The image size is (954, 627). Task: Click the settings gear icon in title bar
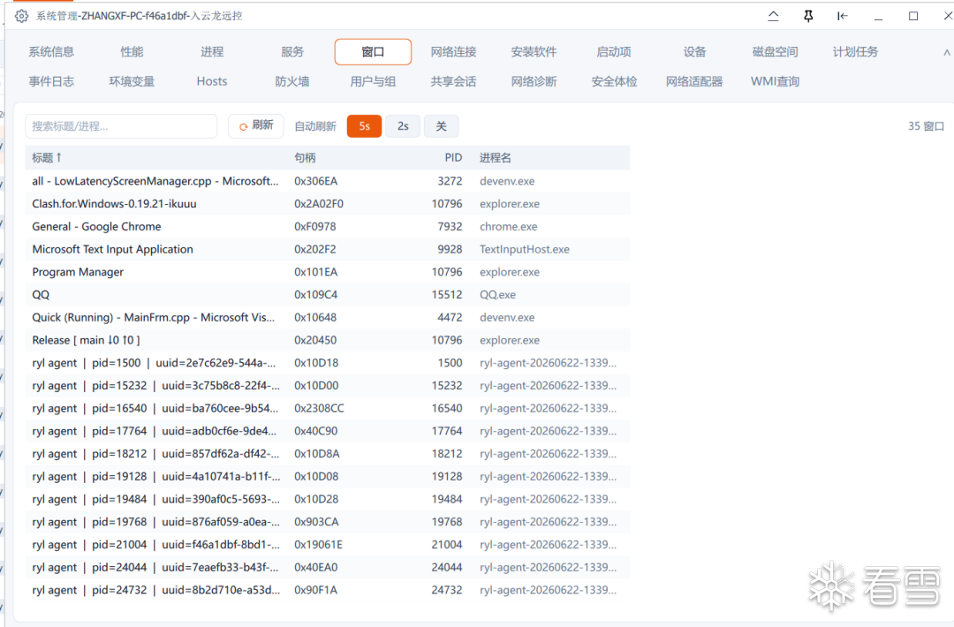[x=21, y=16]
